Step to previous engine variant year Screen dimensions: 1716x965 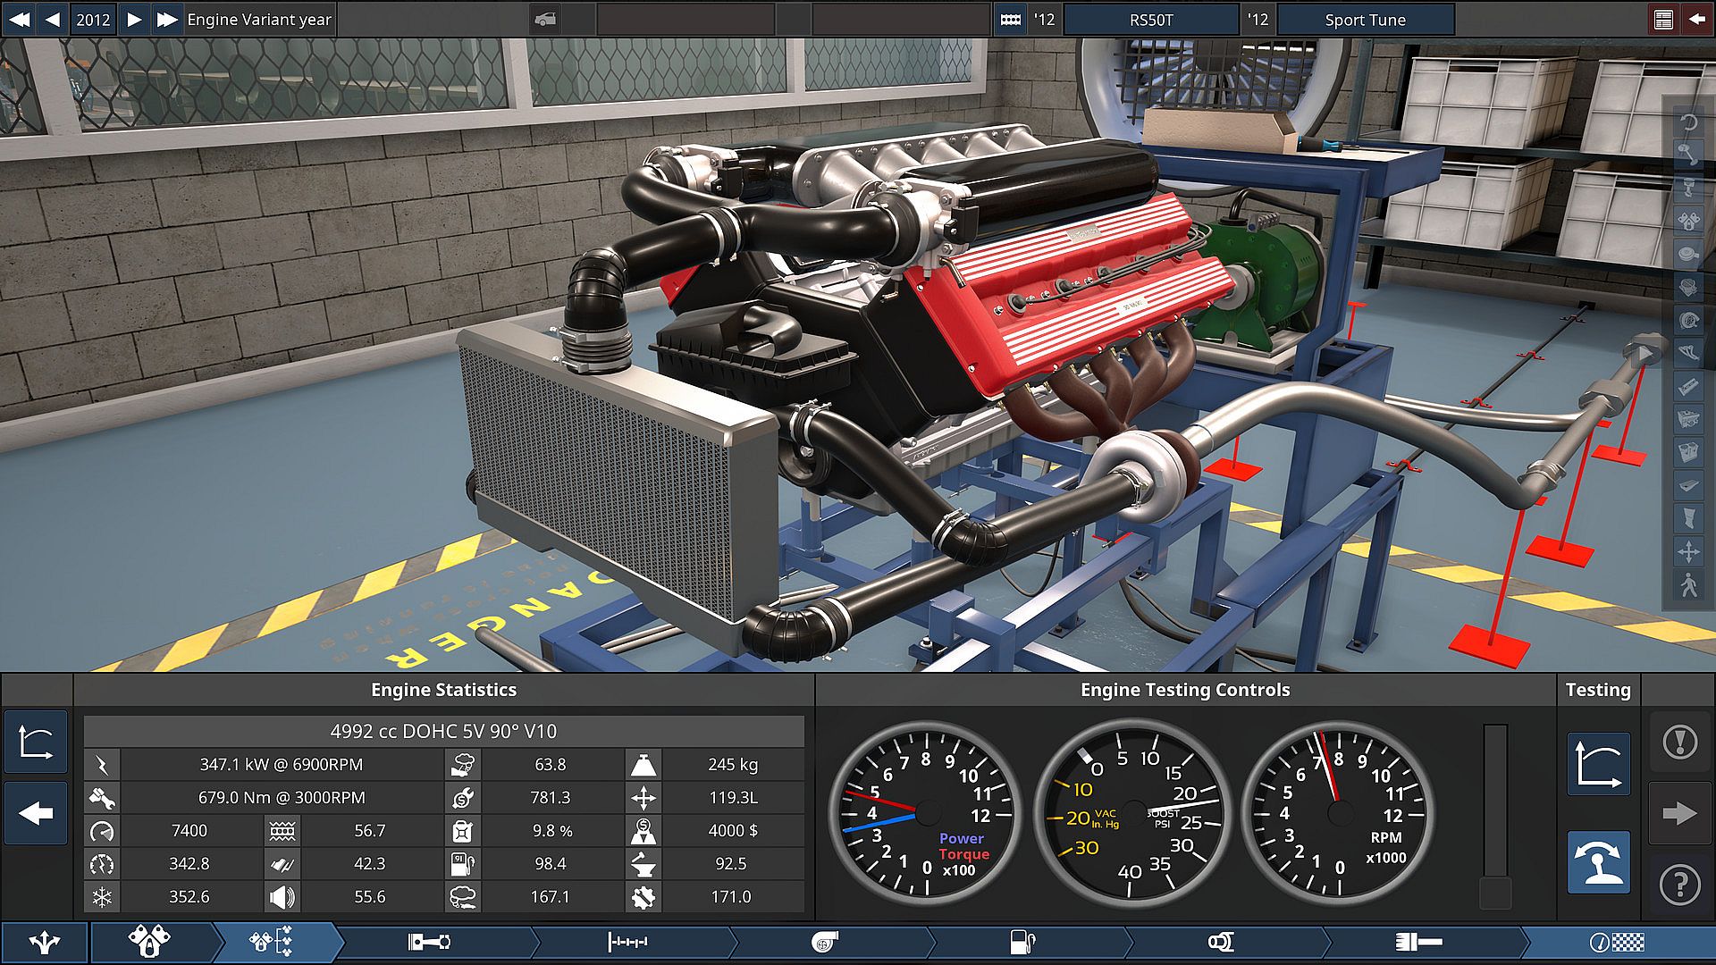click(53, 19)
